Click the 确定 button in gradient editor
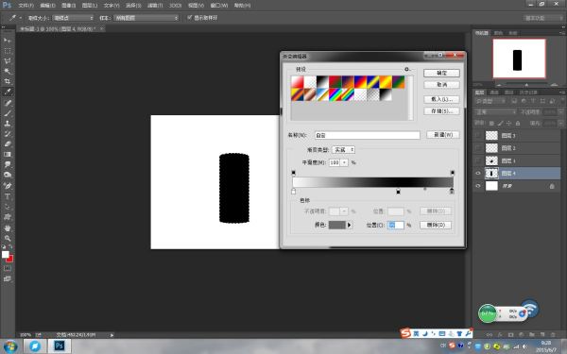 [441, 73]
